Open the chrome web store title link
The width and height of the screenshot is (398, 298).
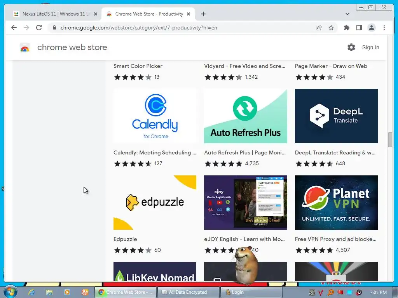[72, 47]
